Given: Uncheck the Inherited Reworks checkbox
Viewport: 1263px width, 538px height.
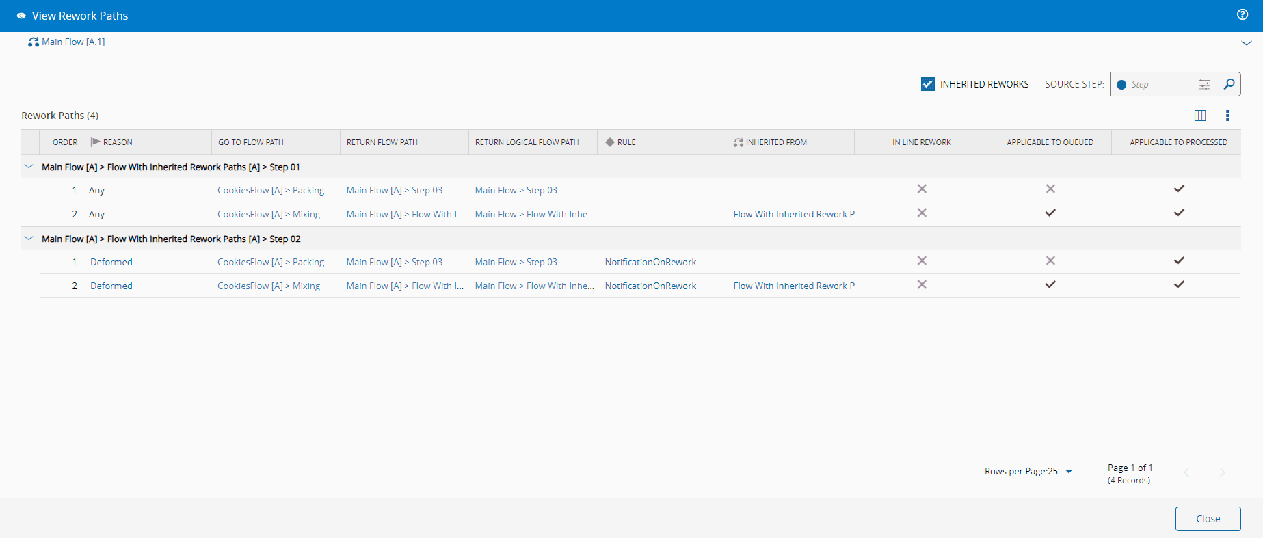Looking at the screenshot, I should click(x=928, y=84).
